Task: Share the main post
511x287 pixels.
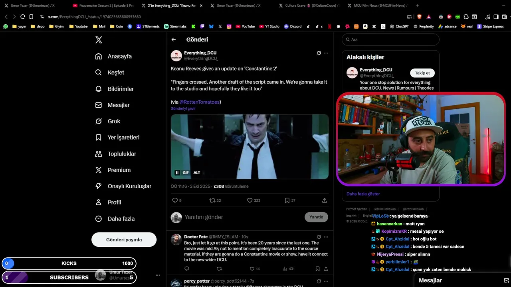Action: pos(325,201)
